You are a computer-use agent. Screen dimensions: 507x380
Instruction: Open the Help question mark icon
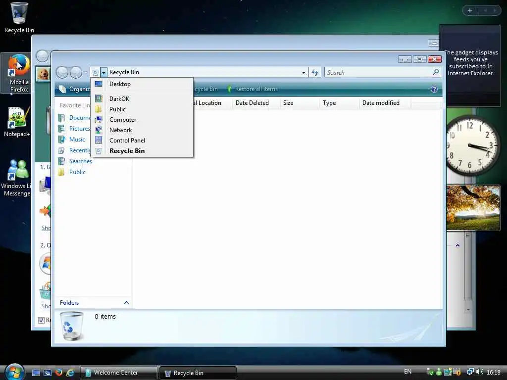click(434, 89)
